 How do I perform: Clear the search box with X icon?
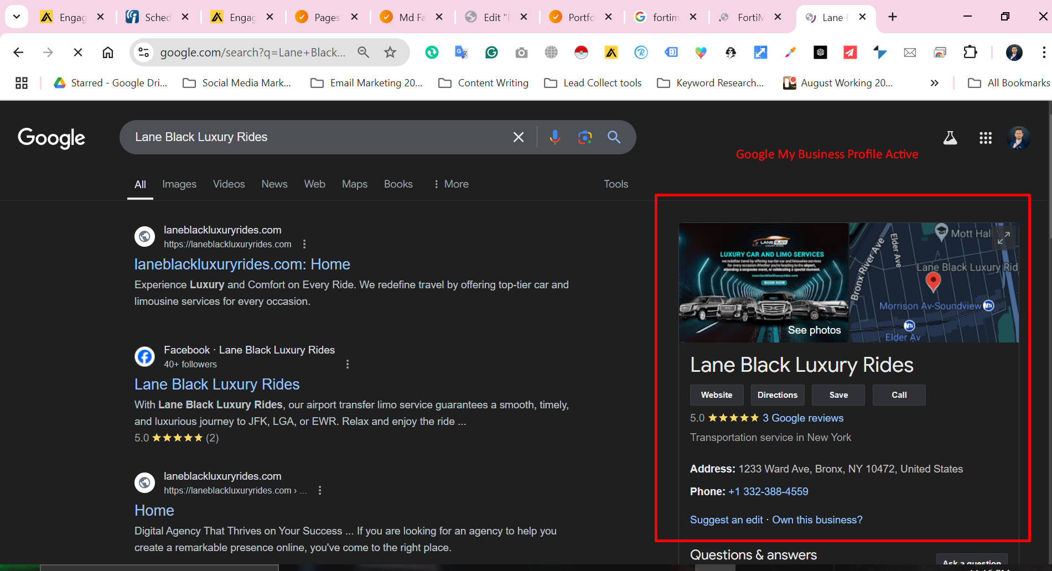tap(519, 137)
